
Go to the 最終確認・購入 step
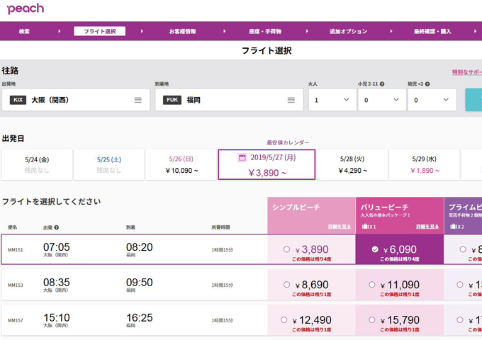432,31
